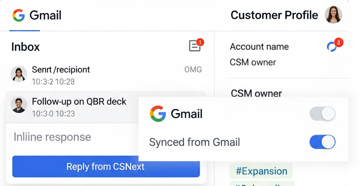Open the inbox message list icon

point(195,46)
